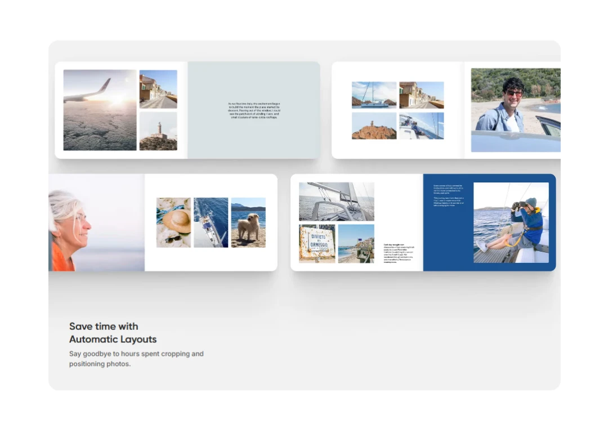Select the airplane wing photo thumbnail
Image resolution: width=608 pixels, height=429 pixels.
click(x=99, y=110)
